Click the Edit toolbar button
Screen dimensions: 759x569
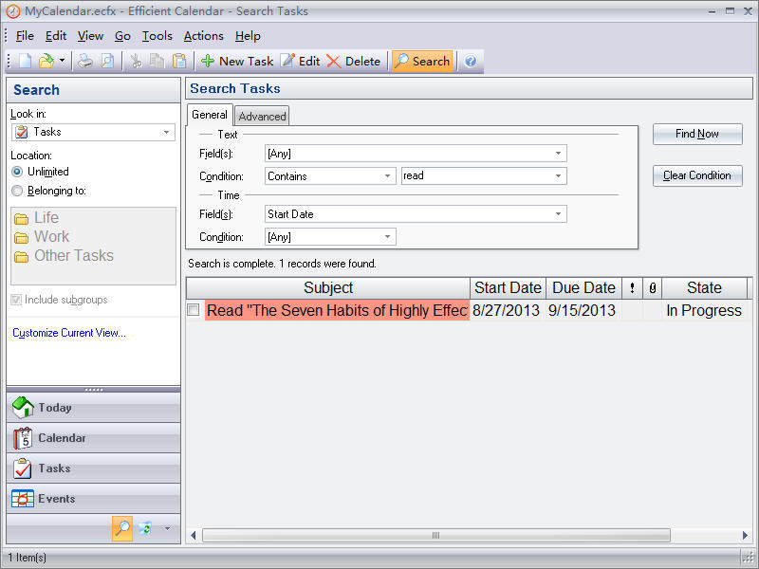(x=300, y=61)
